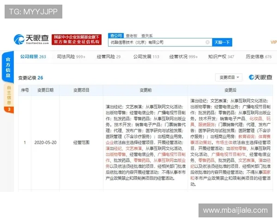Click the 变更记录 26 heading

(x=30, y=78)
